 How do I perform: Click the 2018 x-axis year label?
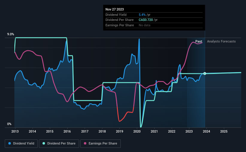click(102, 131)
